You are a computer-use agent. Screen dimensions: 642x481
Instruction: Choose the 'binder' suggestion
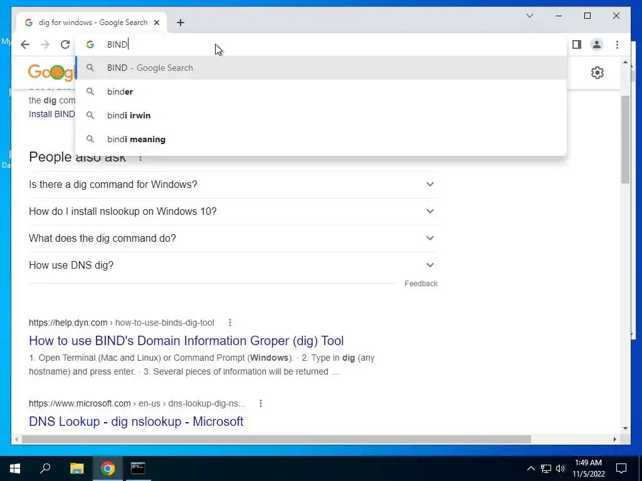322,91
